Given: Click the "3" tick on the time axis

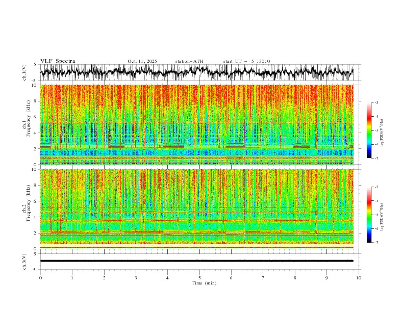Looking at the screenshot, I should click(x=136, y=278).
